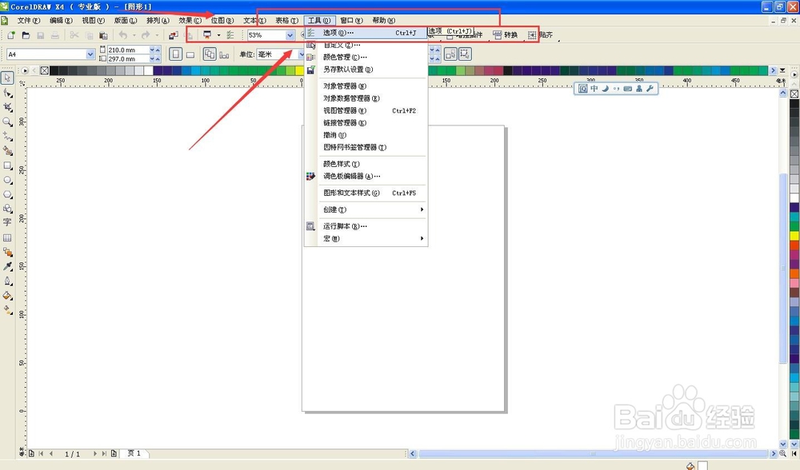This screenshot has width=800, height=470.
Task: Open the 文件 menu
Action: 28,21
